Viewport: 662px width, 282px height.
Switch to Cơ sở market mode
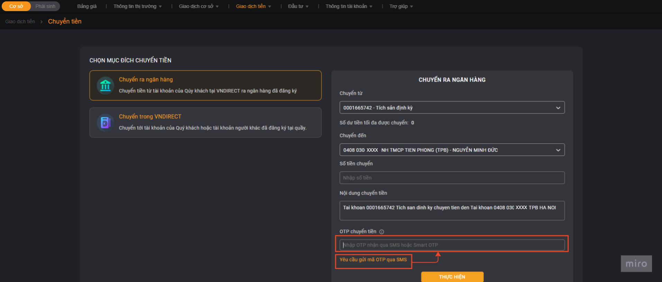point(16,6)
